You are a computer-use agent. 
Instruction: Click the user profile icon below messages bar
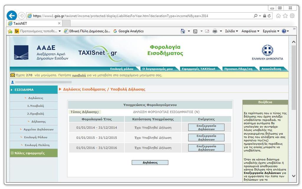12,82
